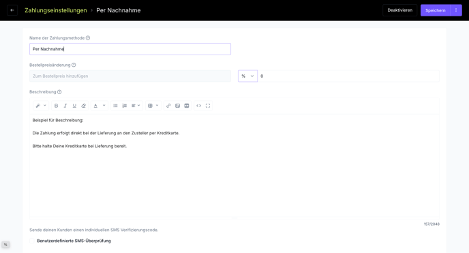Image resolution: width=469 pixels, height=253 pixels.
Task: Insert a numbered list
Action: click(125, 106)
